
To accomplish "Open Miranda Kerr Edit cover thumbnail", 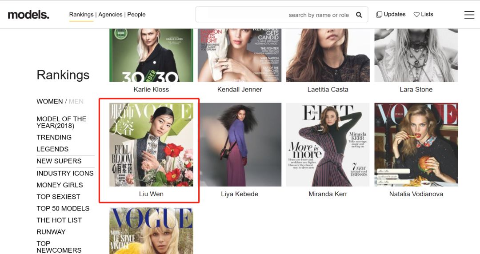I will coord(328,144).
